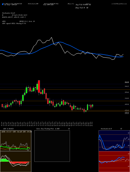
Task: Click the blue Stochastics chart panel
Action: point(114,141)
